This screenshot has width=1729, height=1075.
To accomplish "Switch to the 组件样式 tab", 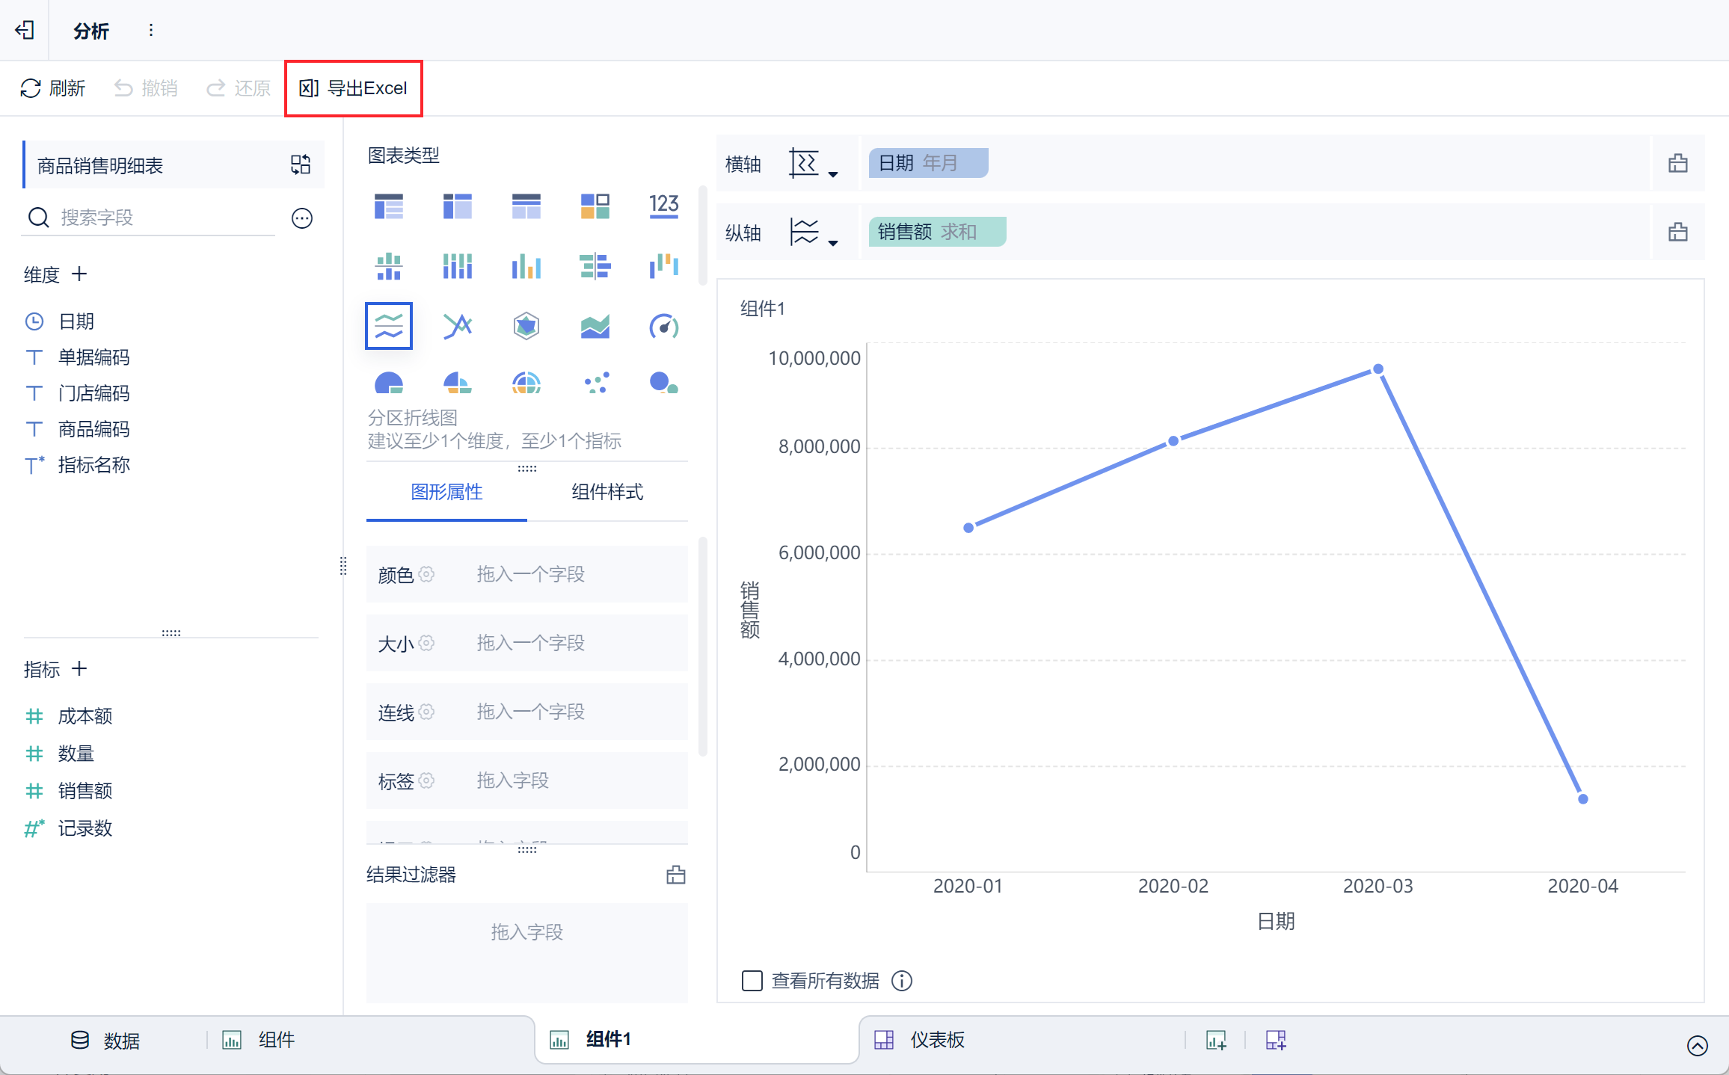I will (606, 492).
